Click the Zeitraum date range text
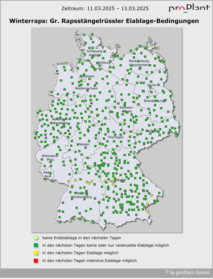The width and height of the screenshot is (213, 279). [x=105, y=8]
